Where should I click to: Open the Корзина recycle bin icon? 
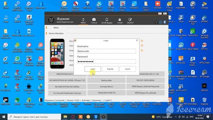(204, 101)
